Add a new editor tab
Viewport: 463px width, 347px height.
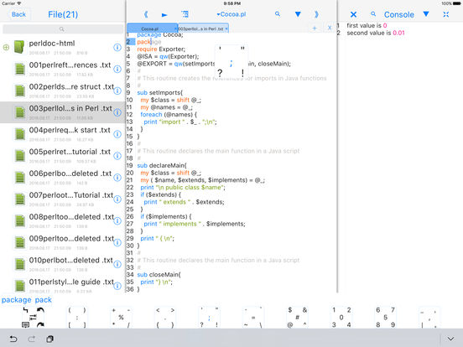coord(315,28)
